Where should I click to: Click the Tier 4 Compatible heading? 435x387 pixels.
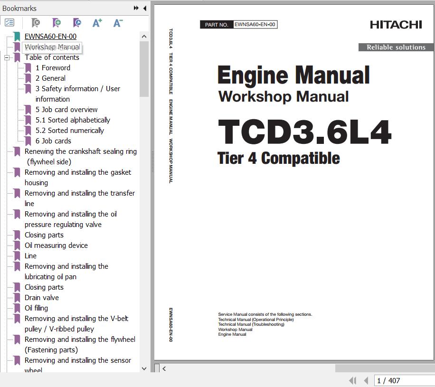click(x=279, y=158)
